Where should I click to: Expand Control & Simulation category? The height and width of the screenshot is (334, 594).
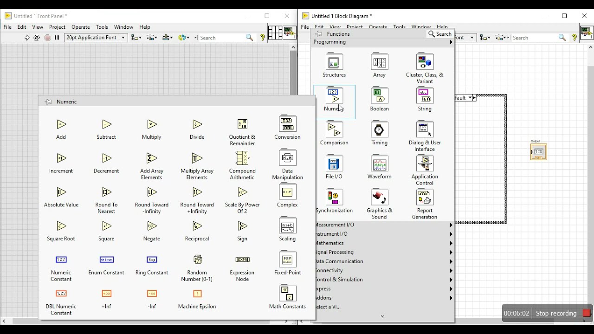coord(384,280)
